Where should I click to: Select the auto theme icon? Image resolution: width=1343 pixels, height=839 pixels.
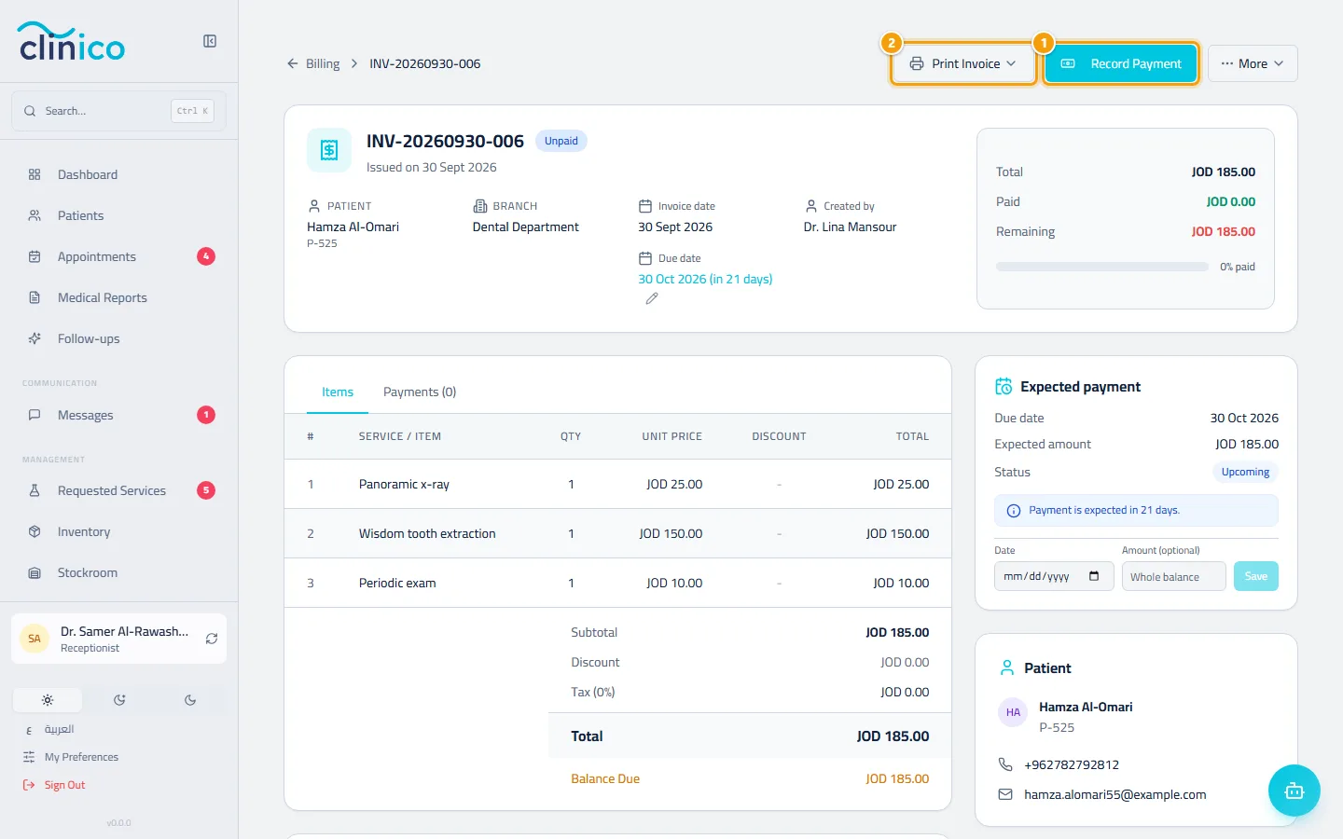[x=119, y=700]
